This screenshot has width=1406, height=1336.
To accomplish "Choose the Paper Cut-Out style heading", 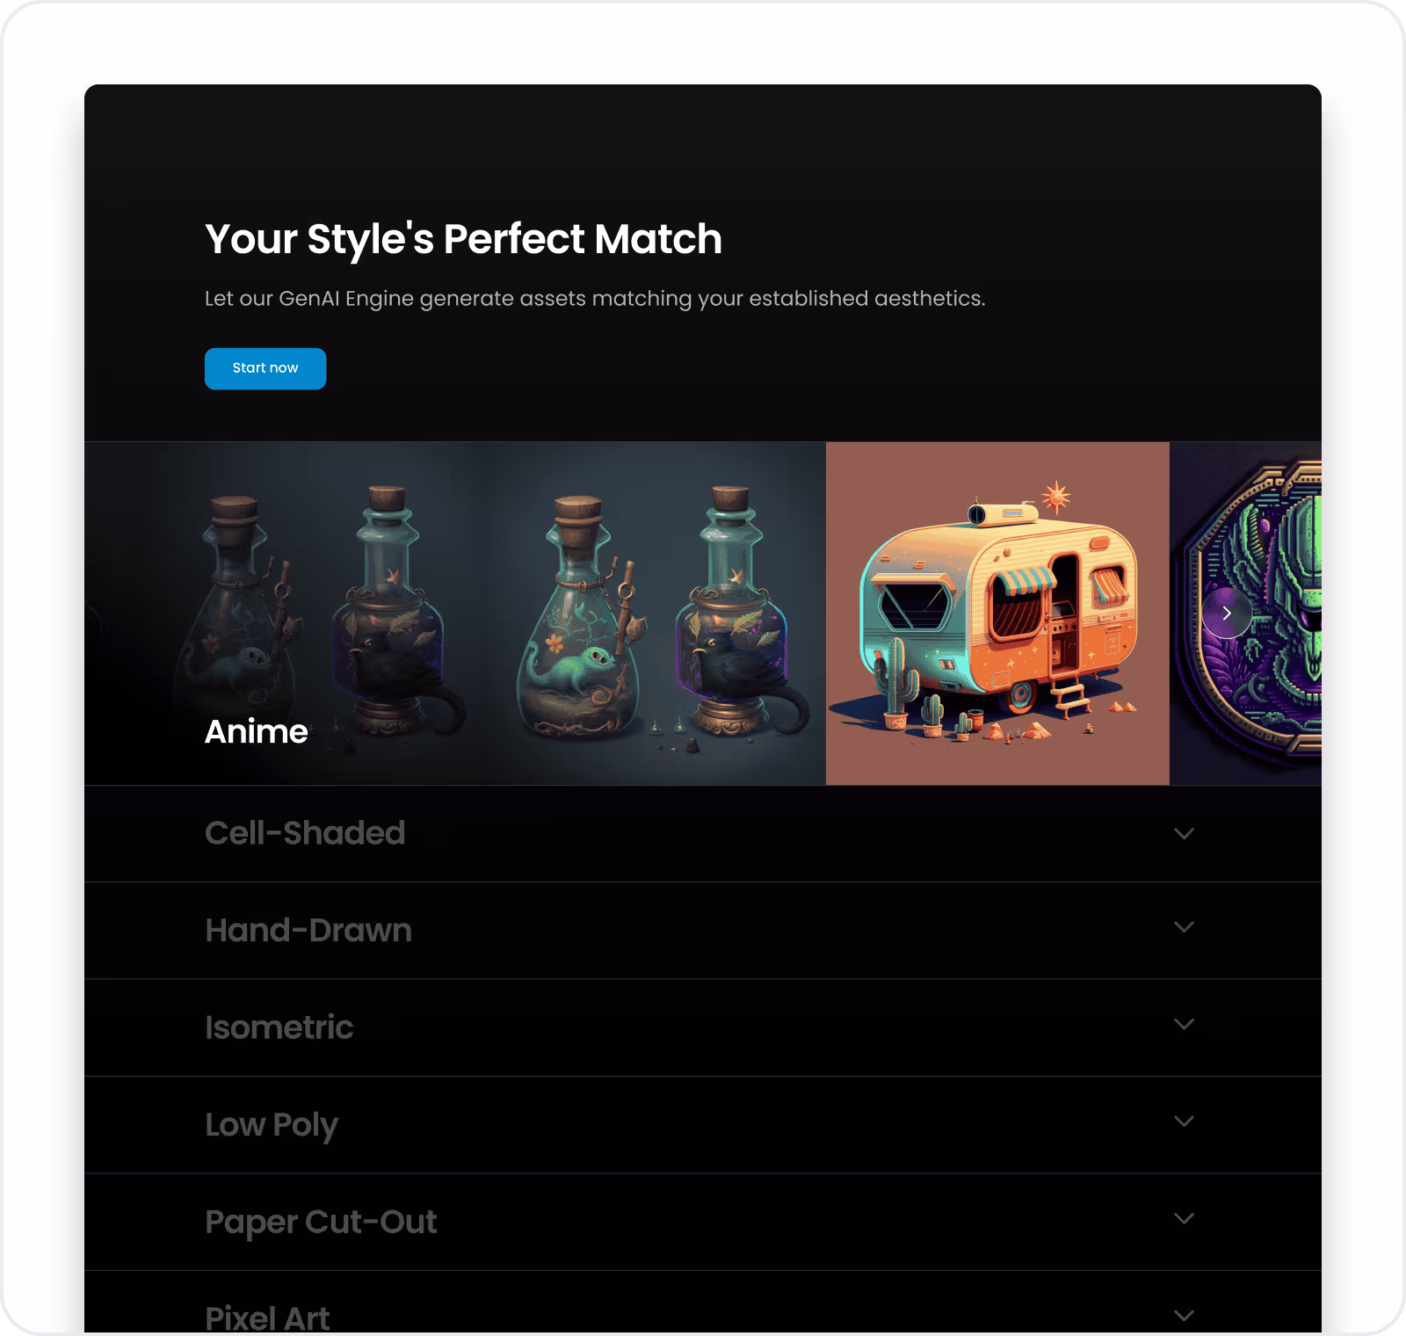I will pyautogui.click(x=321, y=1223).
